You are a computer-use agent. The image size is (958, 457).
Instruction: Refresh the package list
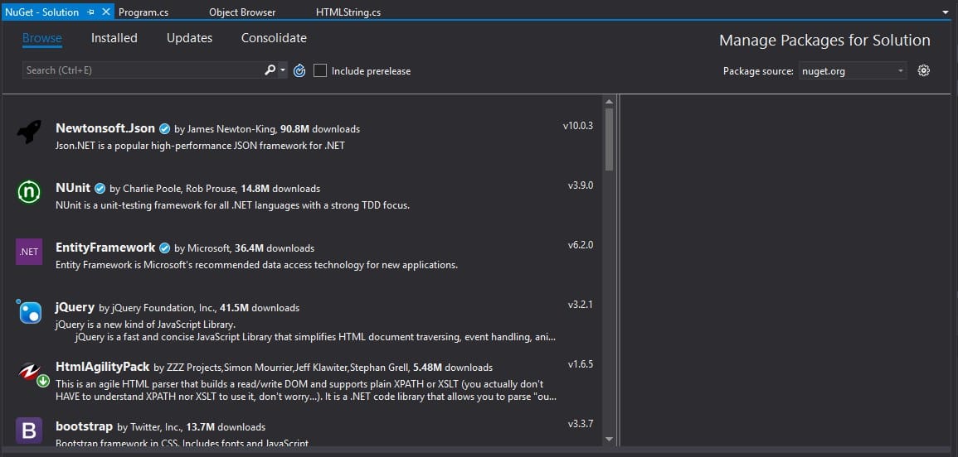[x=299, y=70]
